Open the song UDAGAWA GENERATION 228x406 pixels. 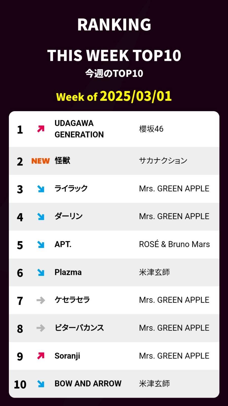tap(79, 129)
